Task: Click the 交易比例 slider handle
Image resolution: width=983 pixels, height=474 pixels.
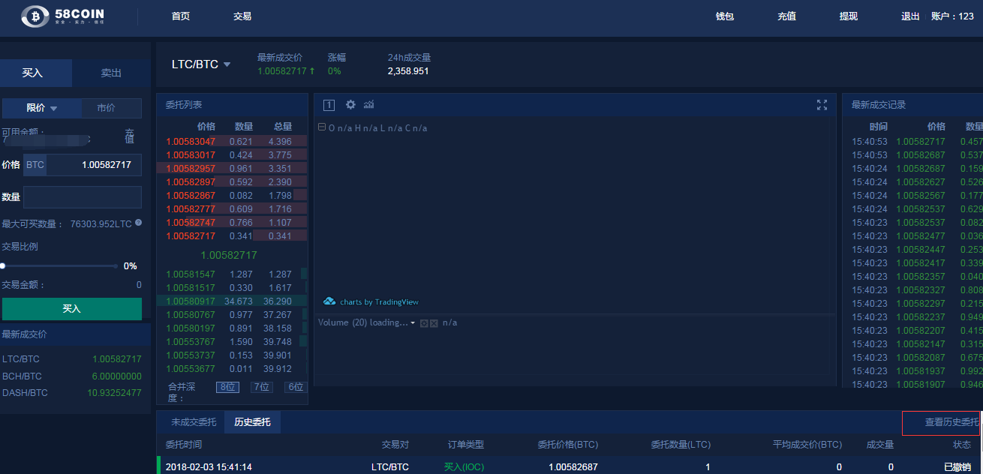Action: point(3,265)
